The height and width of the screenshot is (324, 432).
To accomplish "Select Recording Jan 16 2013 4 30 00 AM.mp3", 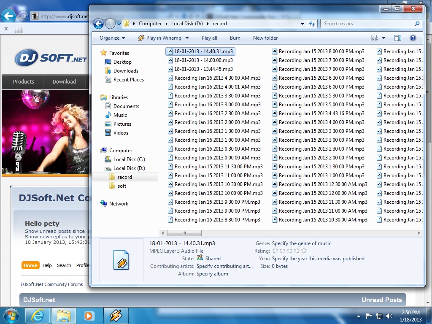I will point(217,78).
